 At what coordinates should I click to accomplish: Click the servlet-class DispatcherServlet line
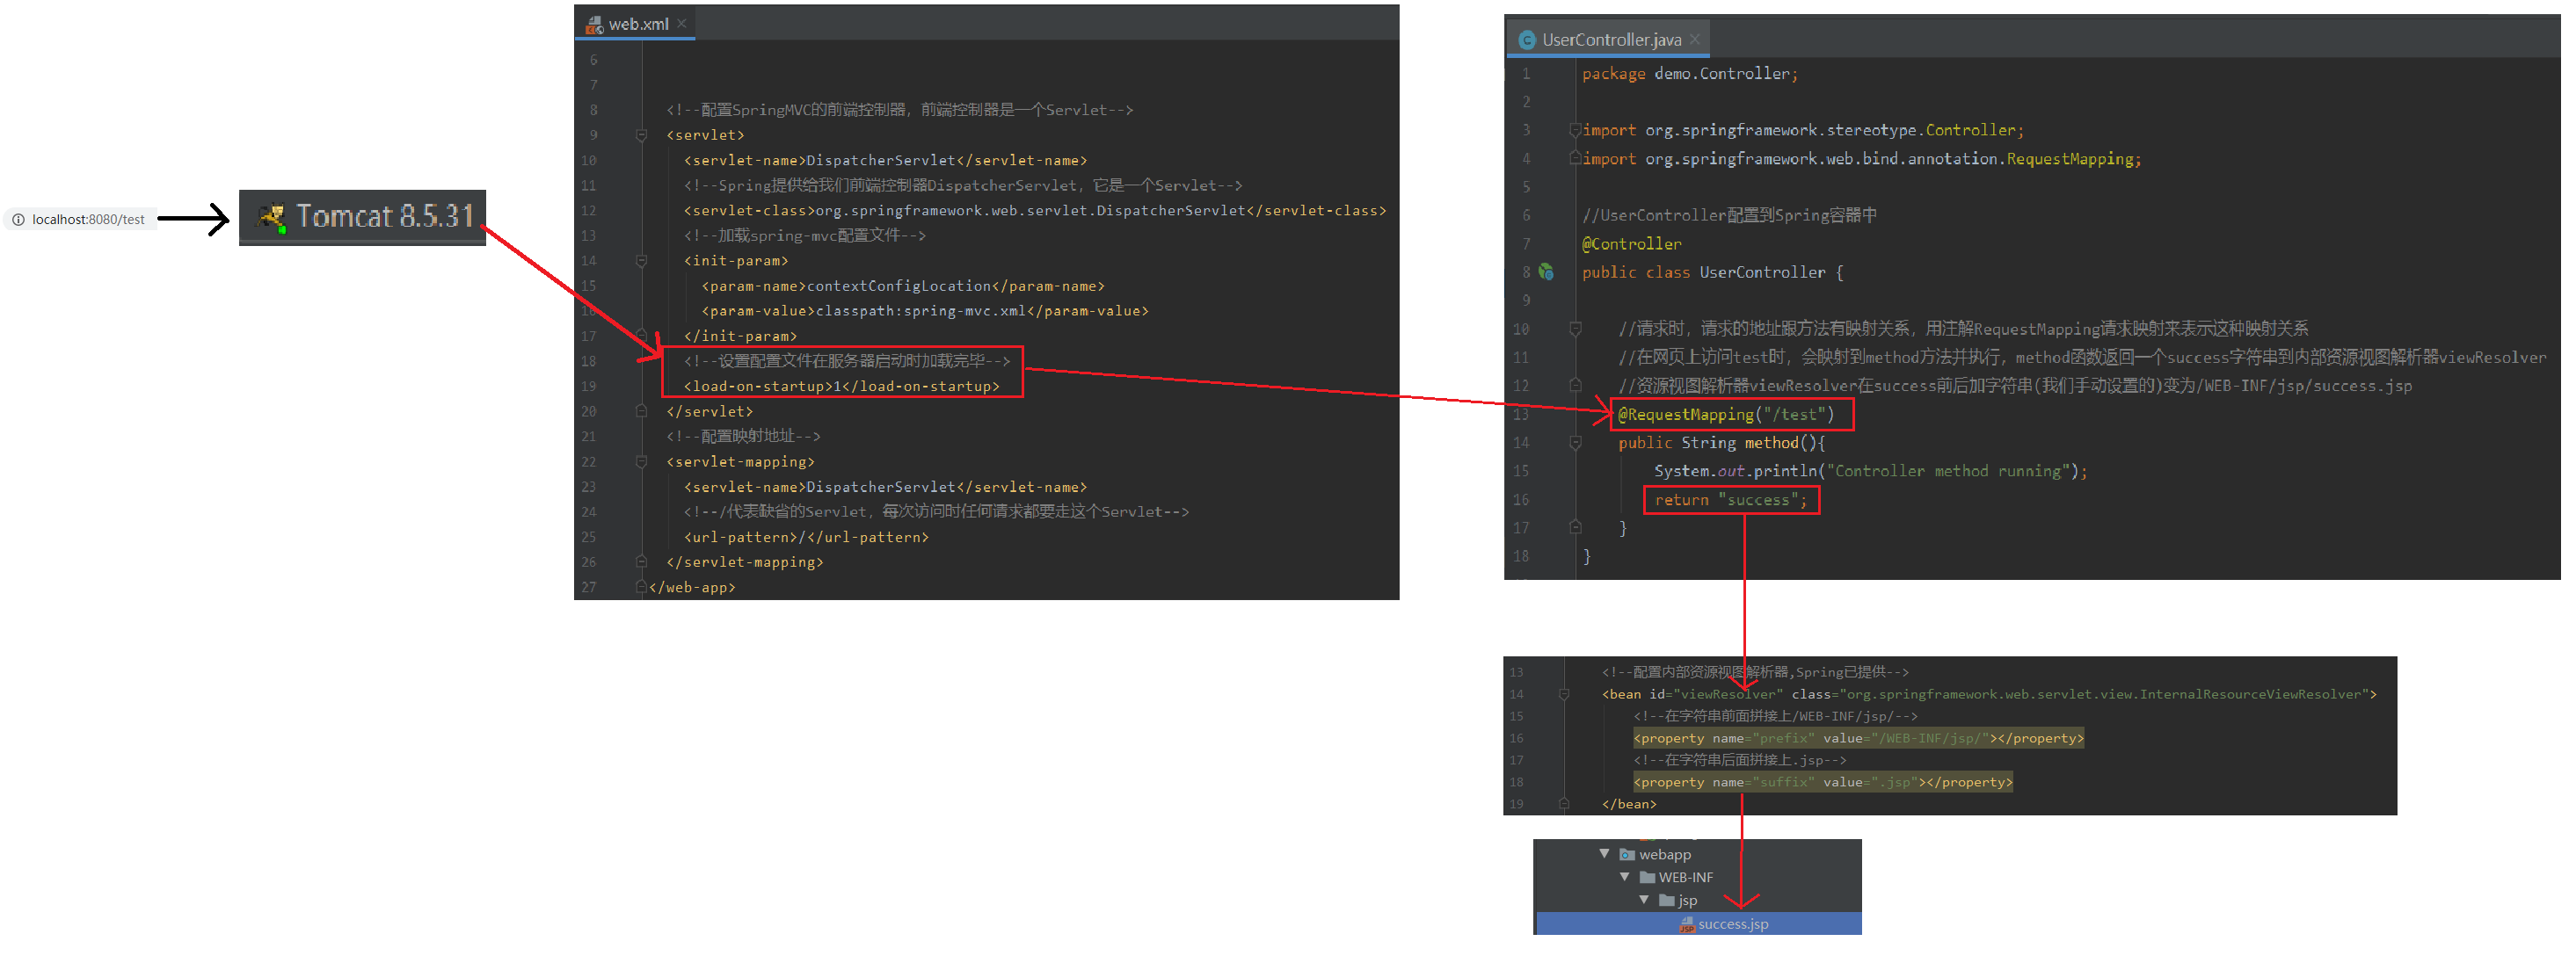coord(1035,211)
